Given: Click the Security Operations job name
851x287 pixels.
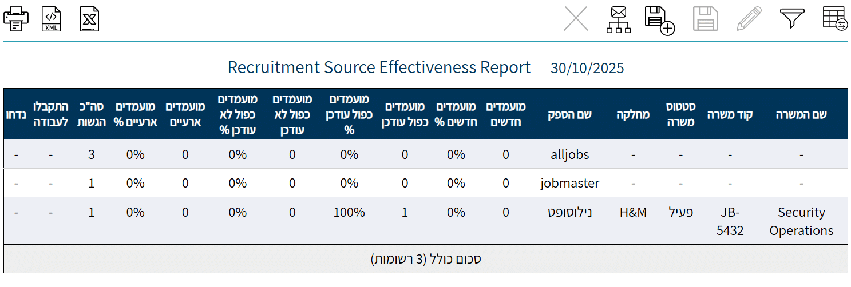Looking at the screenshot, I should (801, 221).
